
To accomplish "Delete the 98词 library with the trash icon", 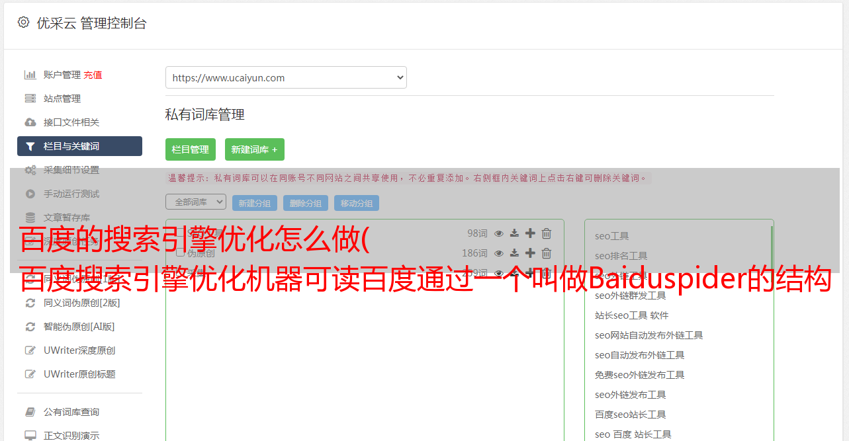I will coord(547,233).
